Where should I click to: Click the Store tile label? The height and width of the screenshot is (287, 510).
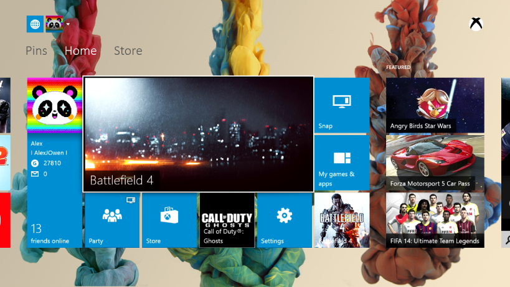[x=153, y=241]
